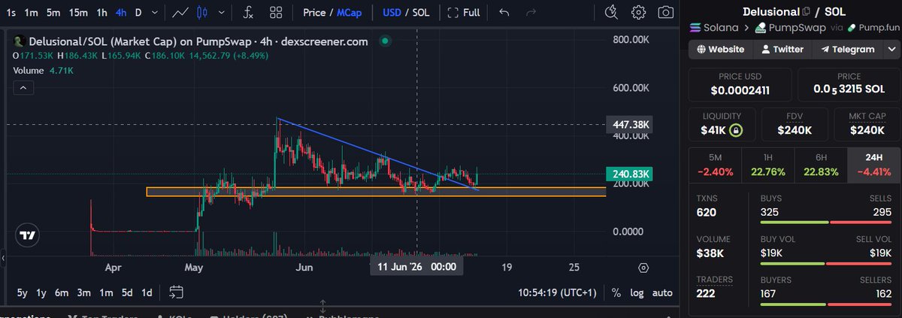The width and height of the screenshot is (902, 318).
Task: Switch chart denomination to USD
Action: 392,13
